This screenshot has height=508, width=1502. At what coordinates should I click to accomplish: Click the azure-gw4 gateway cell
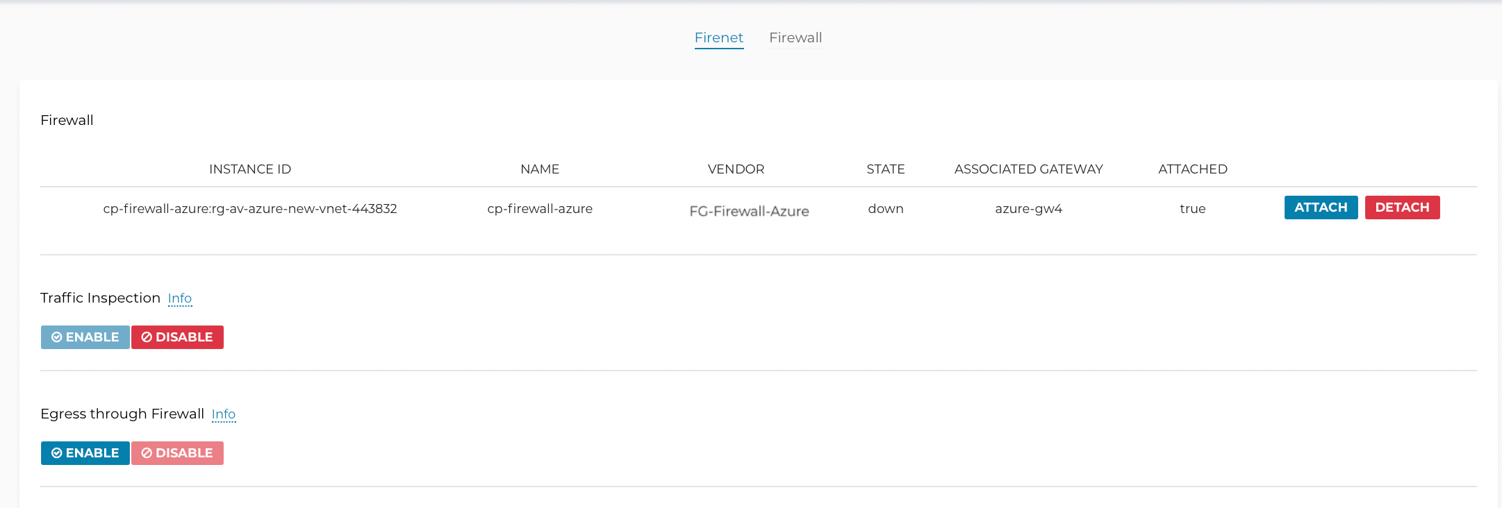click(x=1028, y=209)
